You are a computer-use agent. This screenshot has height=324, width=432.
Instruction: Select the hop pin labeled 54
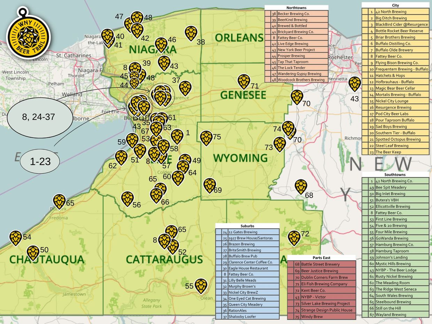pos(16,238)
